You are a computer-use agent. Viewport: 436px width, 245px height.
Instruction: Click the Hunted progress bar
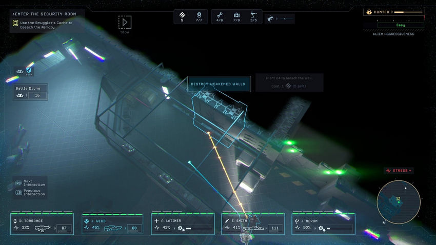point(408,12)
